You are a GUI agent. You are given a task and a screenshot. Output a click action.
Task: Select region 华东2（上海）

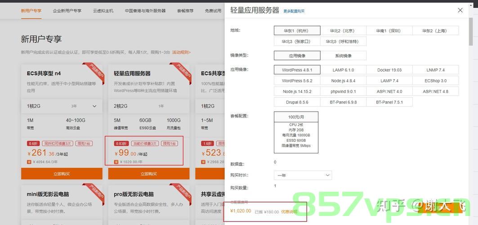[x=436, y=31]
